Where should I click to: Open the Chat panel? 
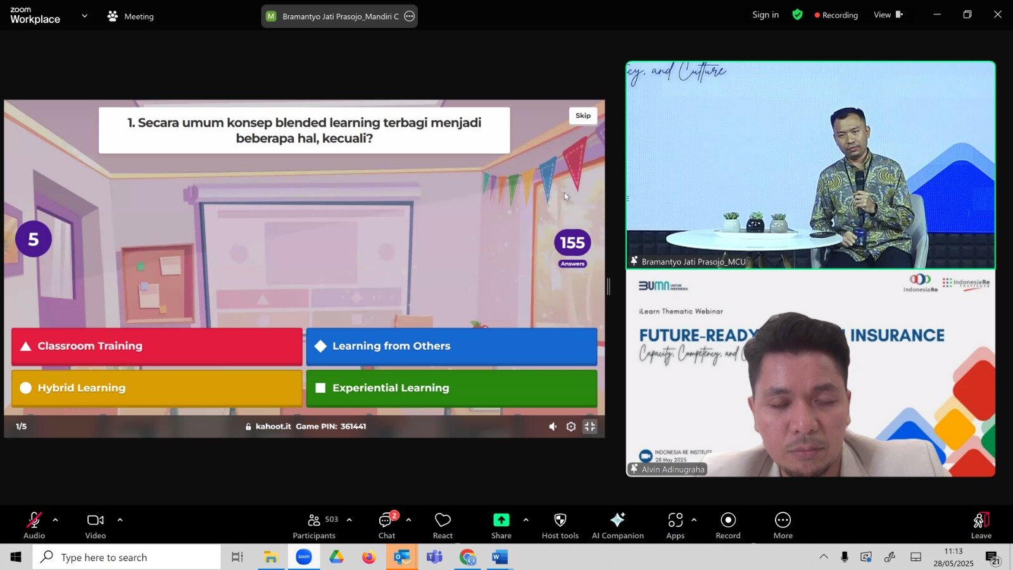[x=386, y=525]
